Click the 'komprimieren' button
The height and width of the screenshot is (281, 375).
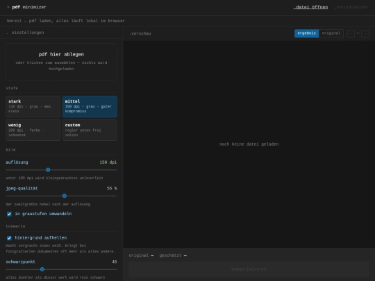pos(249,269)
